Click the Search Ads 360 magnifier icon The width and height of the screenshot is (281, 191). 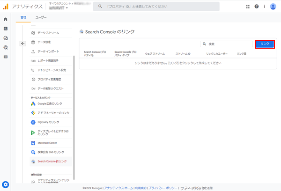(x=33, y=152)
